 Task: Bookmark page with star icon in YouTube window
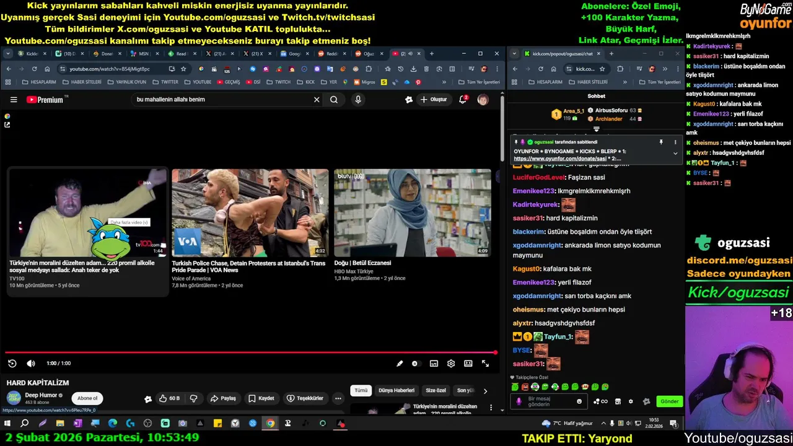pos(183,69)
